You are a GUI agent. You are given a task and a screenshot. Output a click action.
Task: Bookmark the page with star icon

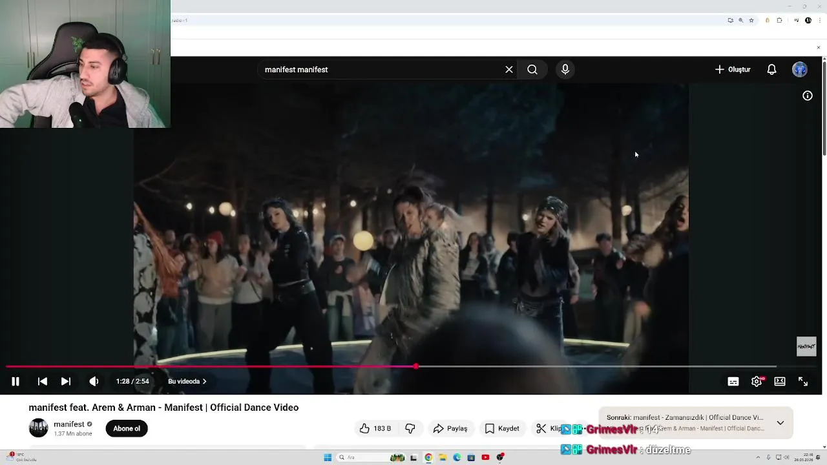[x=751, y=20]
